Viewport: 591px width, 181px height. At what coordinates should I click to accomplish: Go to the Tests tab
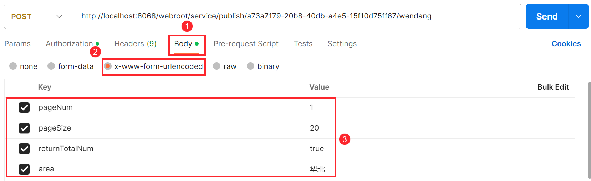pos(303,44)
